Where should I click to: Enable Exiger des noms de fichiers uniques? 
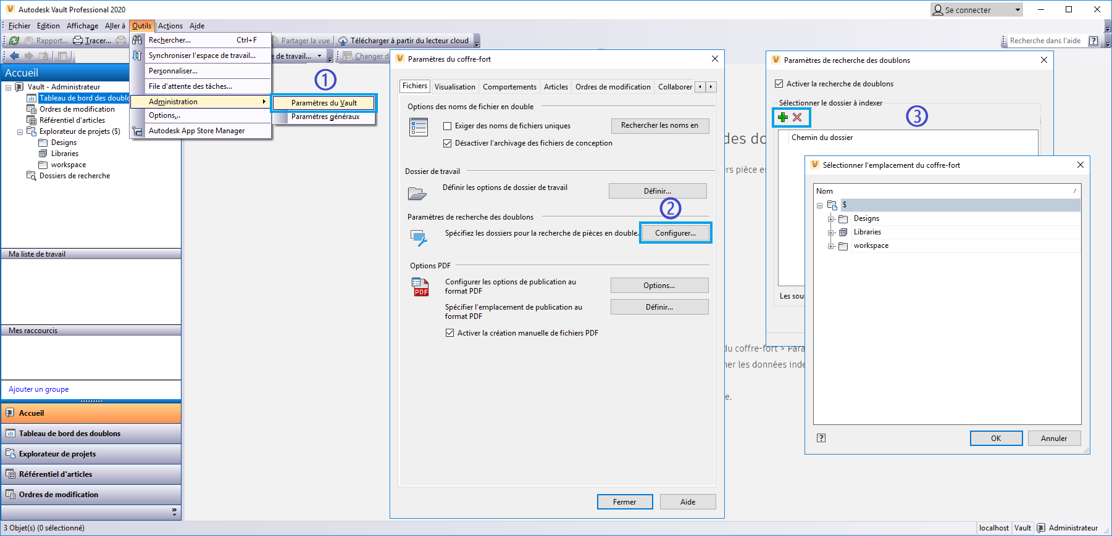click(x=448, y=126)
